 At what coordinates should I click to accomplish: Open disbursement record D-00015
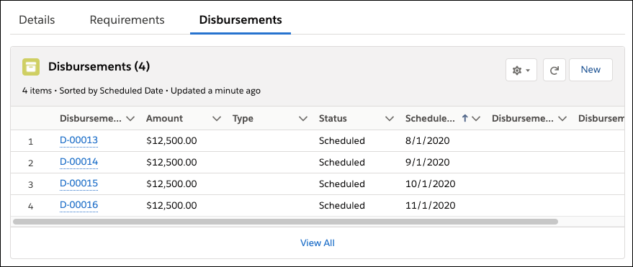[x=78, y=184]
